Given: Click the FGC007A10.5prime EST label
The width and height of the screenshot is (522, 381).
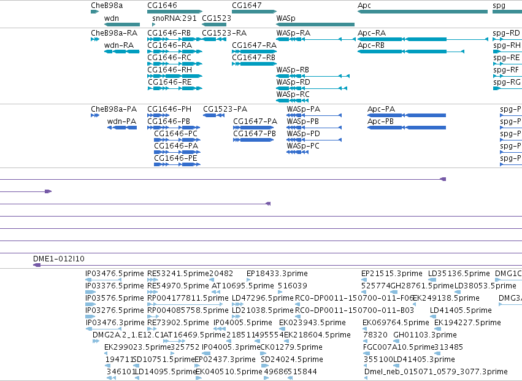Looking at the screenshot, I should pyautogui.click(x=399, y=347).
